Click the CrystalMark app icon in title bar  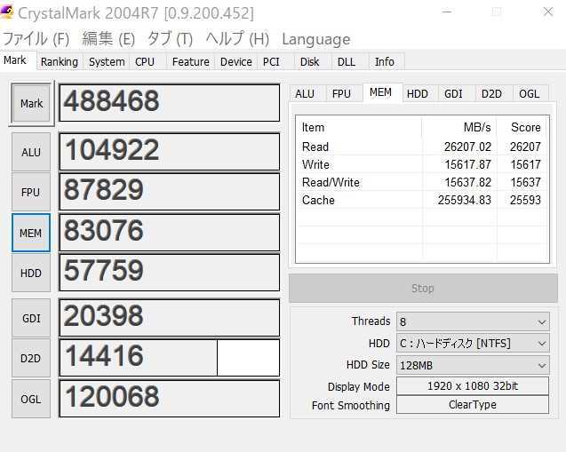(6, 12)
